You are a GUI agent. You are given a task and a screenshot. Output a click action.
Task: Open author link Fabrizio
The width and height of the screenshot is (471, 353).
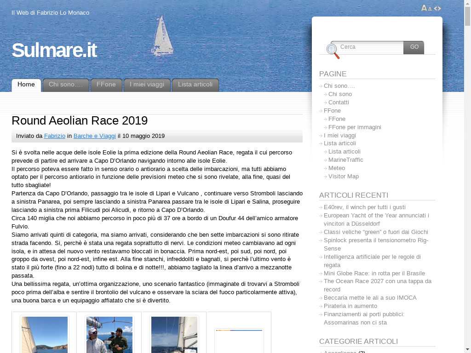tap(55, 136)
